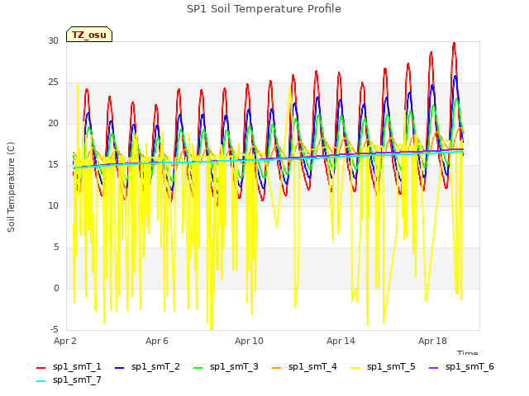This screenshot has height=396, width=529.
Task: Click the Soil Temperature (C) axis title
Action: (11, 187)
